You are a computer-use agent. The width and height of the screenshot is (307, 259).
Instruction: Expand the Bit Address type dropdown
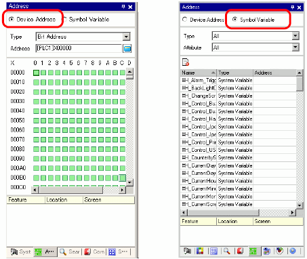point(126,37)
